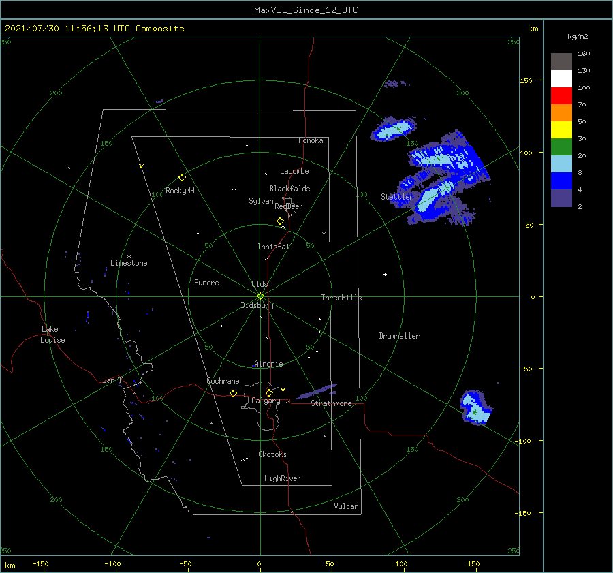Click the yellow 50 legend color block
This screenshot has width=613, height=573.
click(561, 130)
